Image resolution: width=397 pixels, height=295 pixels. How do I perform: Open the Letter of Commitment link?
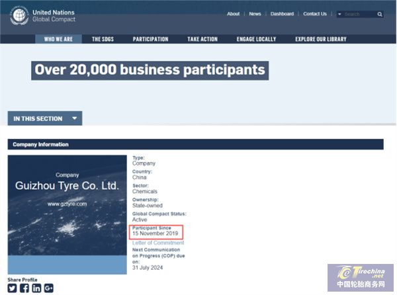(158, 243)
